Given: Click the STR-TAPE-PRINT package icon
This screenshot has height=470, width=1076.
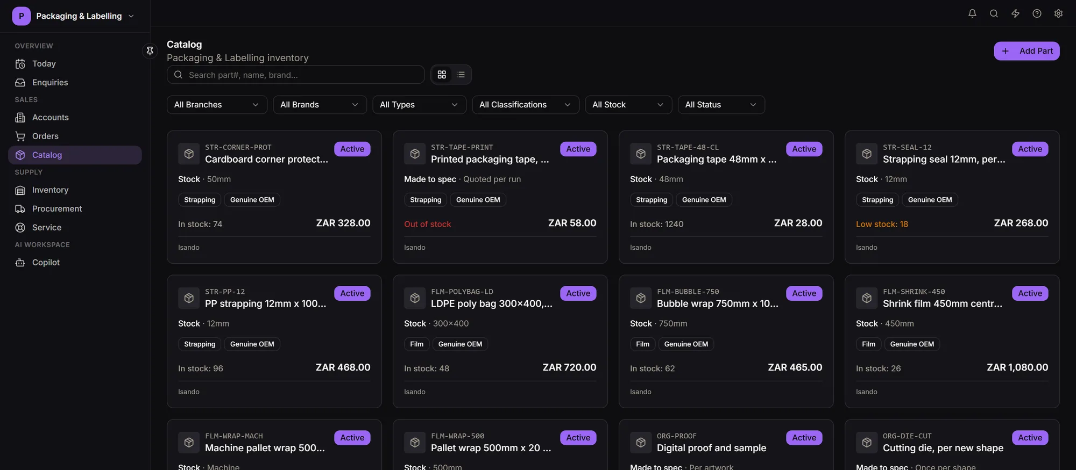Looking at the screenshot, I should click(x=415, y=154).
